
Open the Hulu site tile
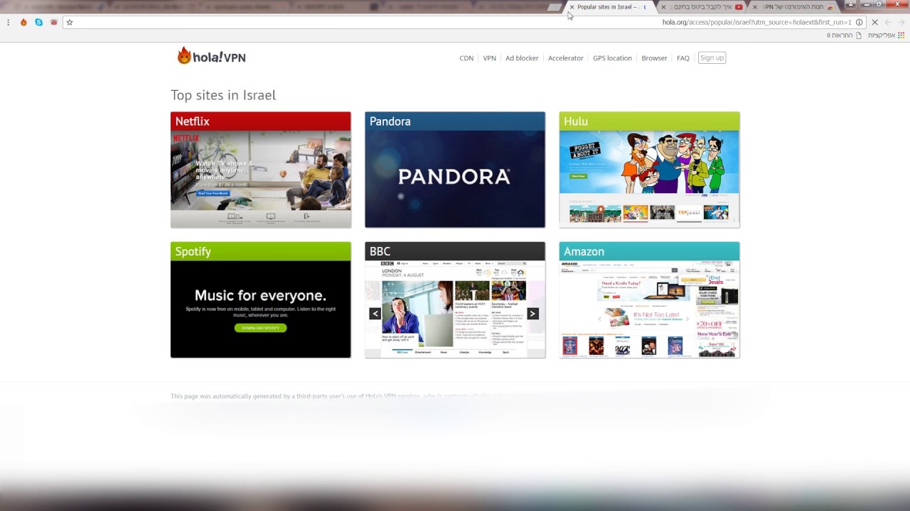pyautogui.click(x=649, y=170)
